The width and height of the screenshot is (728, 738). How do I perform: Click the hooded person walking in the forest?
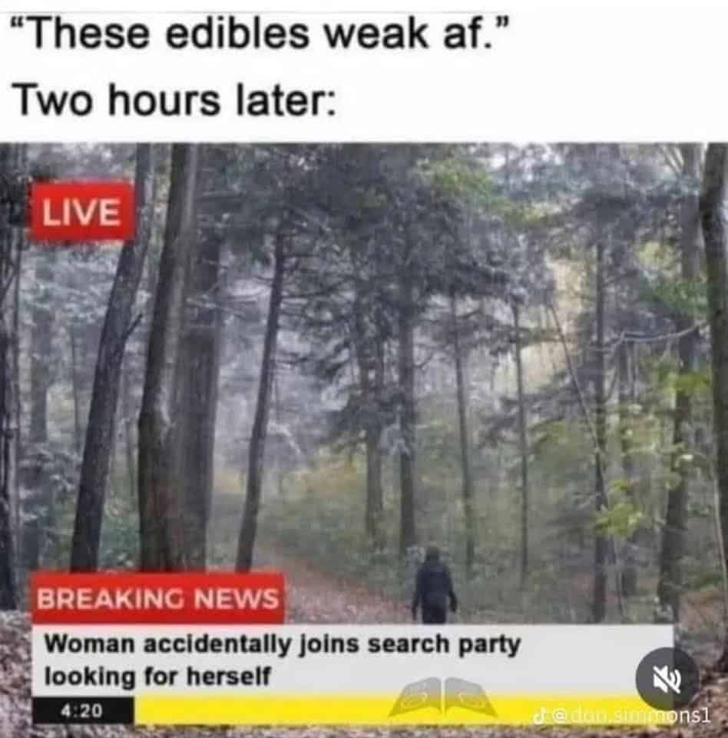434,585
